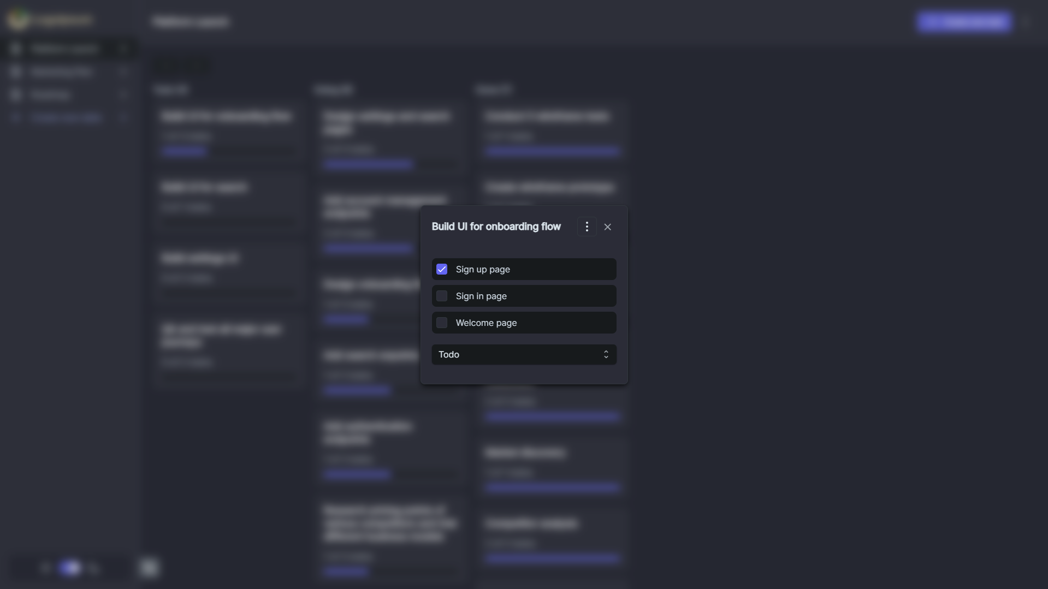The height and width of the screenshot is (589, 1048).
Task: Uncheck the Sign up page subtask
Action: coord(442,269)
